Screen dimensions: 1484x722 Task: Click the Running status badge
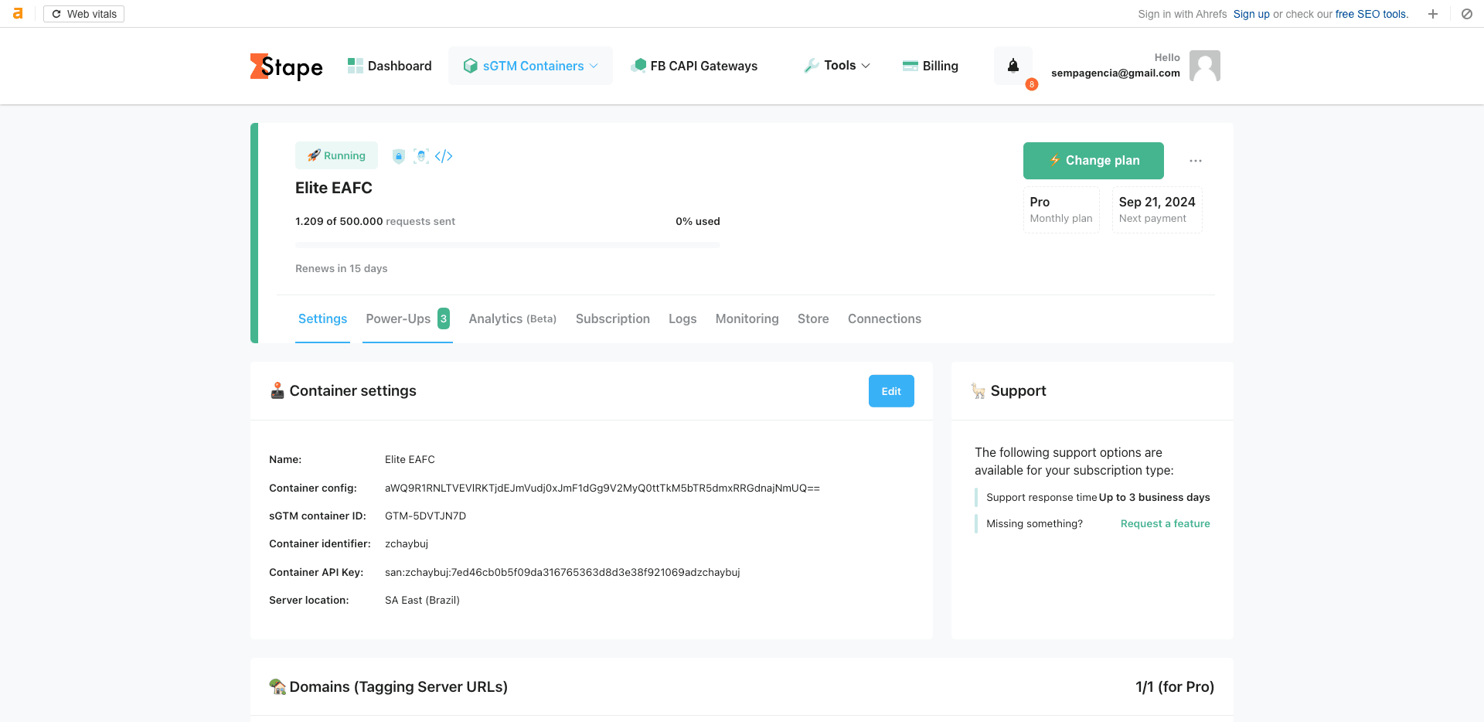336,155
